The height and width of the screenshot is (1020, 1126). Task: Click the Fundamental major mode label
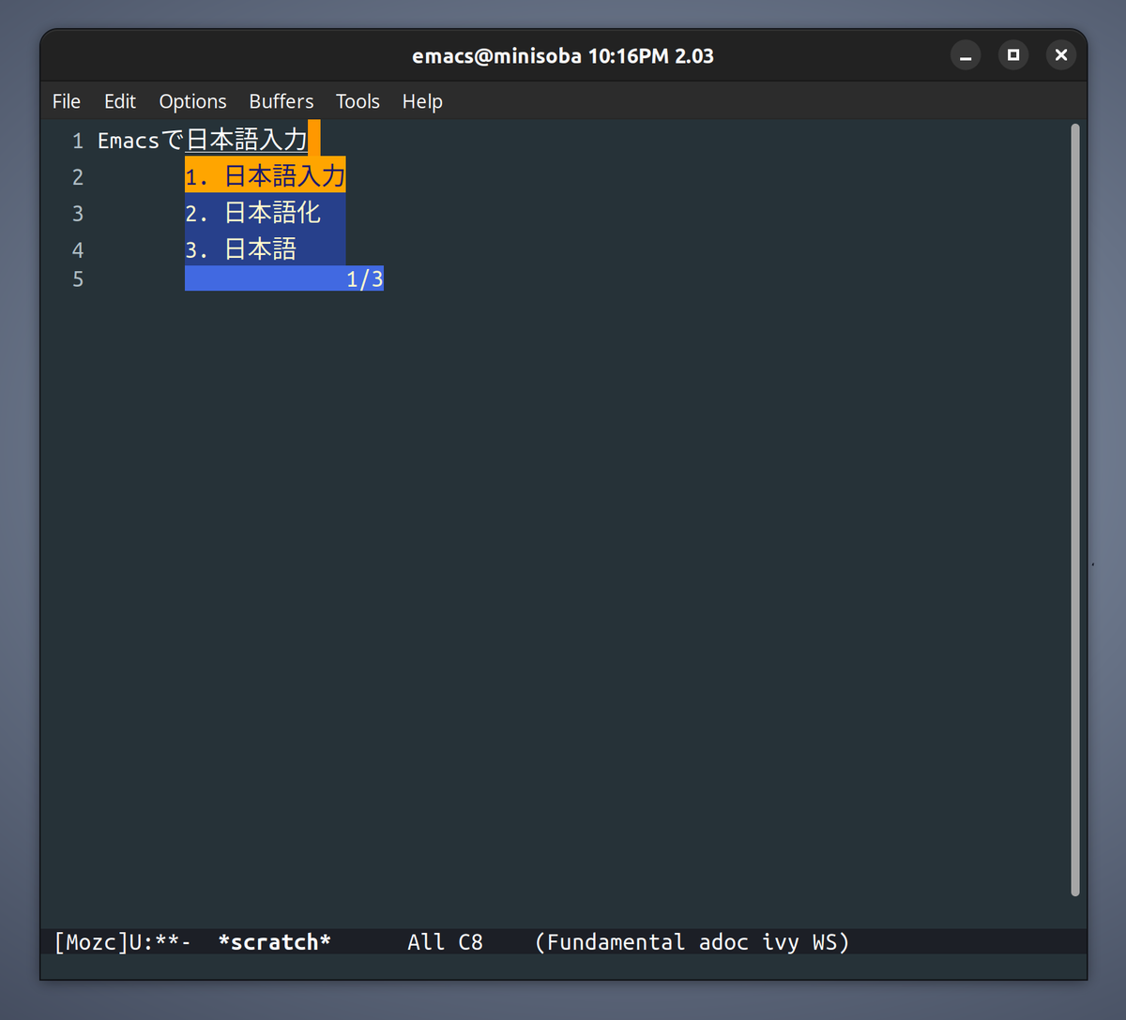click(x=616, y=942)
